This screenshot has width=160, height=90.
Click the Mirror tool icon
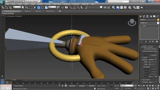[x=105, y=7]
